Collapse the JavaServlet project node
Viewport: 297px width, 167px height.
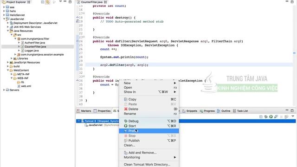[4, 19]
